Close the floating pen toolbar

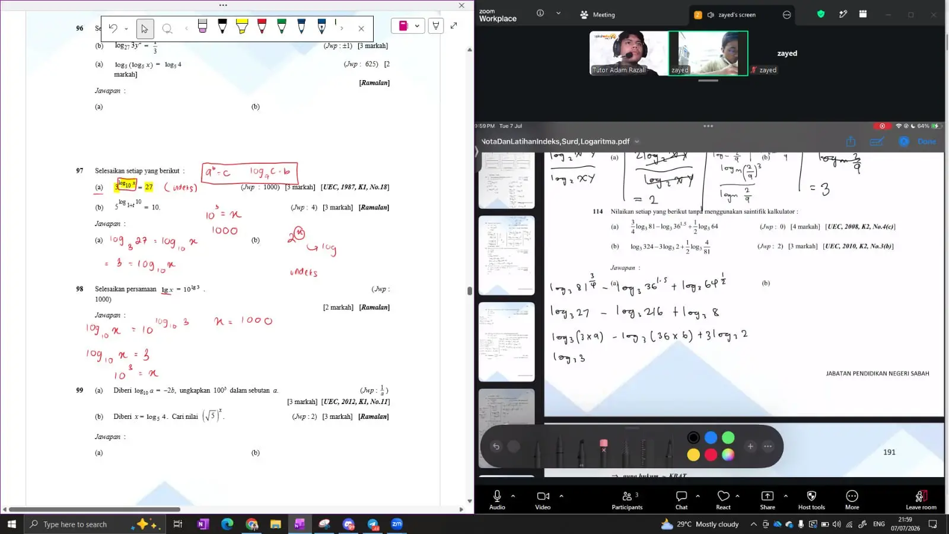[361, 28]
